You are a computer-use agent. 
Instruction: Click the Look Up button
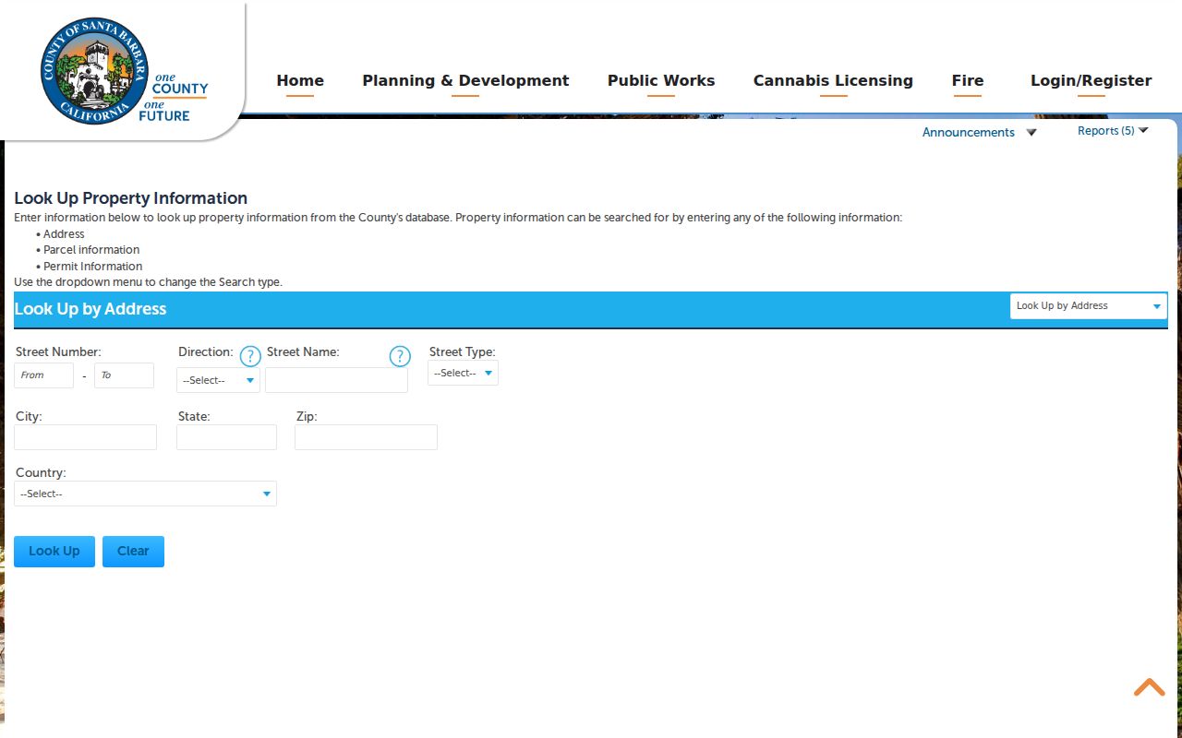[x=54, y=552]
